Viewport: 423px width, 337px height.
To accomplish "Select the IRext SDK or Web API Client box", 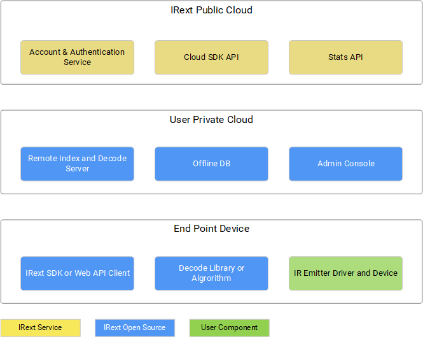I will coord(77,273).
